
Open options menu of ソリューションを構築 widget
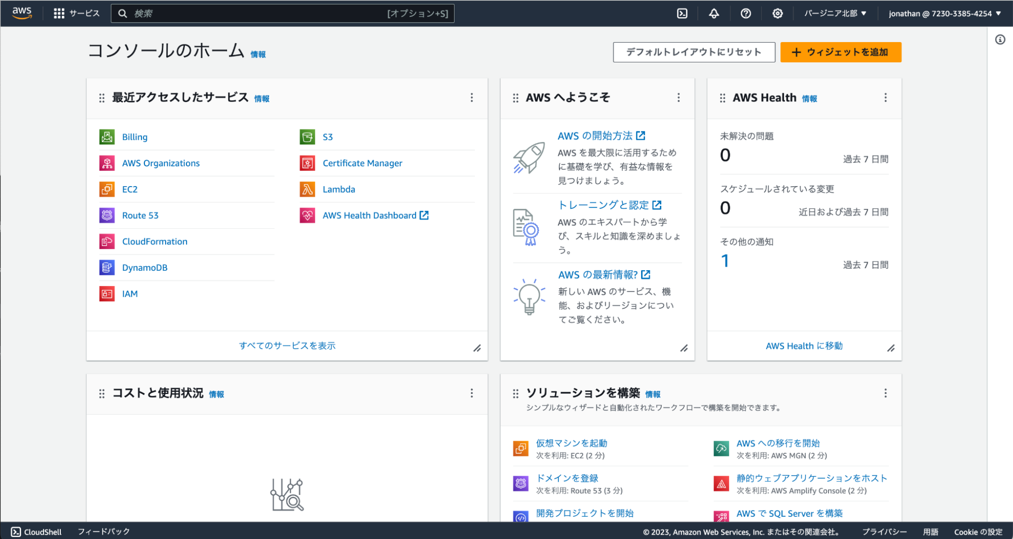[885, 393]
